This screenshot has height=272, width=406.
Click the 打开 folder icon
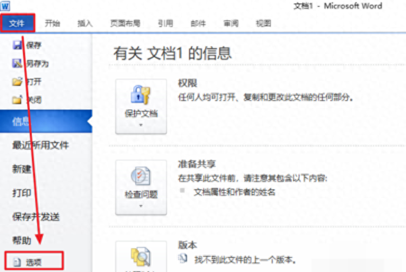coord(17,82)
